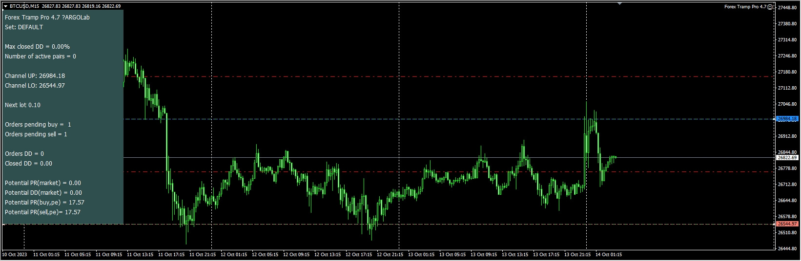Click the 11 Oct 13:15 time axis label

click(x=140, y=255)
